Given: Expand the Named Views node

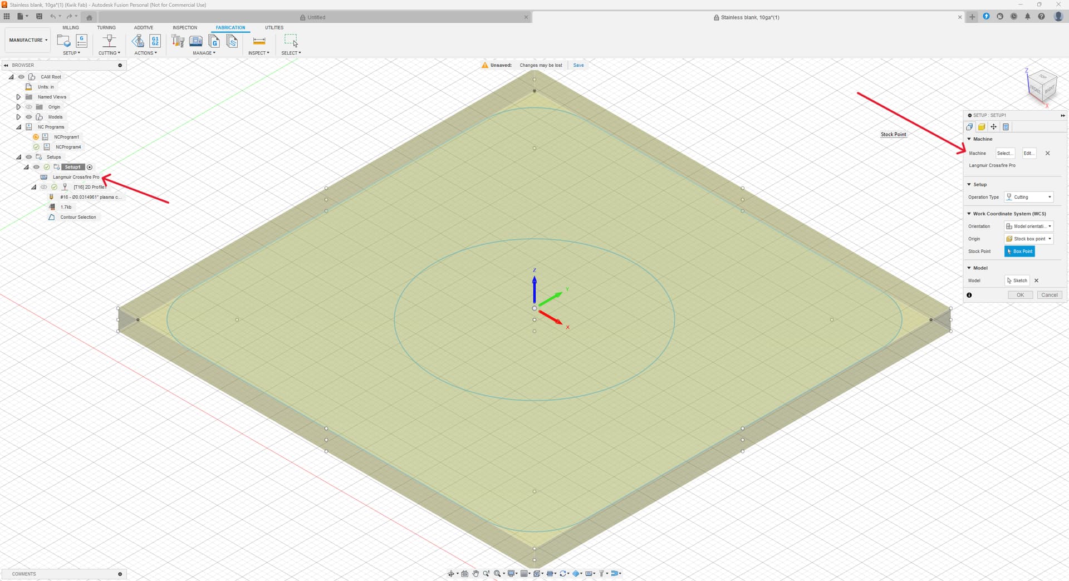Looking at the screenshot, I should pyautogui.click(x=18, y=97).
